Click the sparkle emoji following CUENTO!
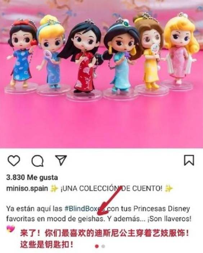The height and width of the screenshot is (253, 203). point(169,188)
